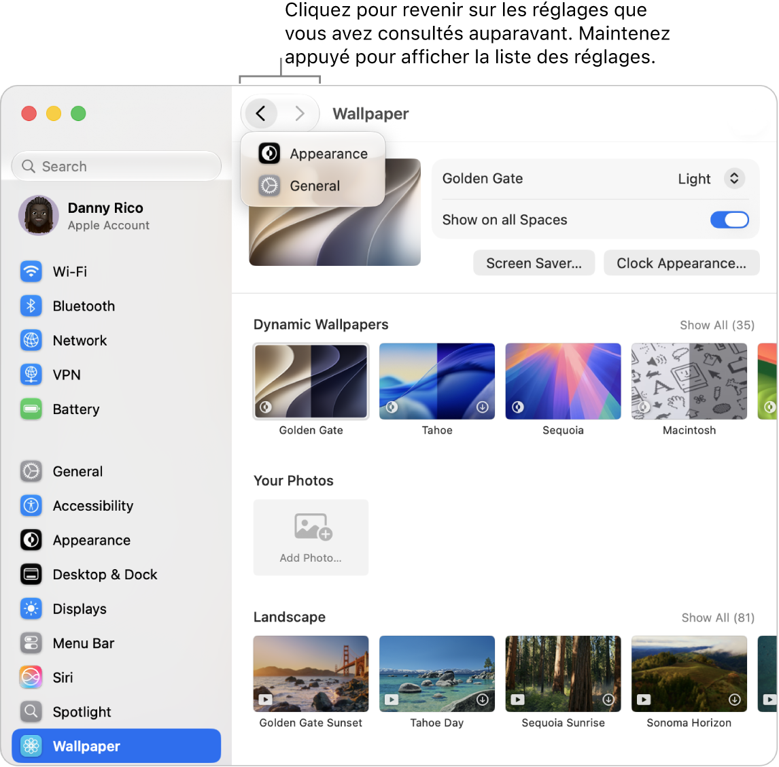Select the Macintosh dynamic wallpaper
779x767 pixels.
[689, 381]
